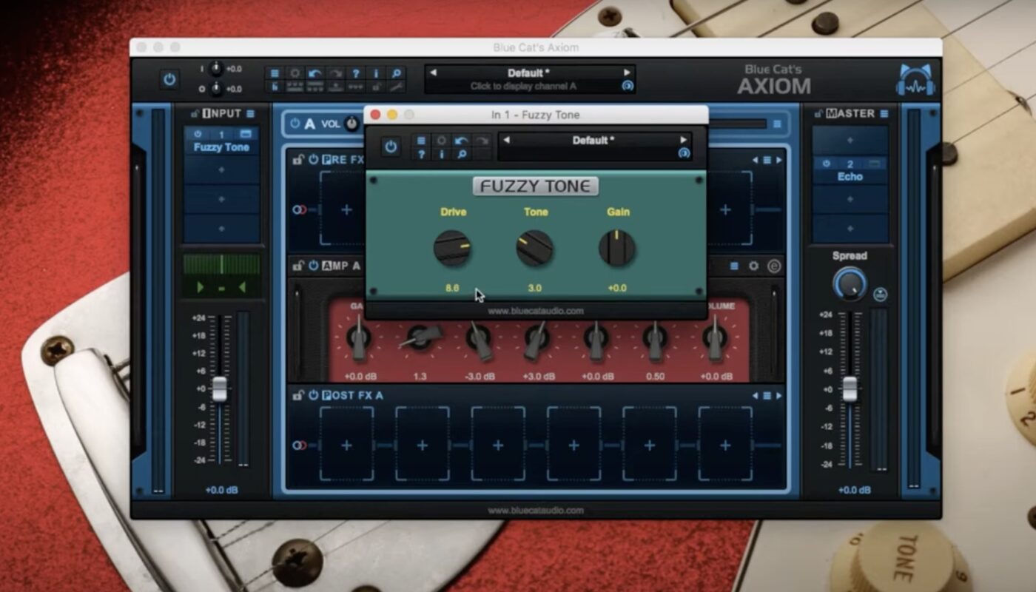Viewport: 1036px width, 592px height.
Task: Click the Blue Cat headphones logo
Action: [x=915, y=80]
